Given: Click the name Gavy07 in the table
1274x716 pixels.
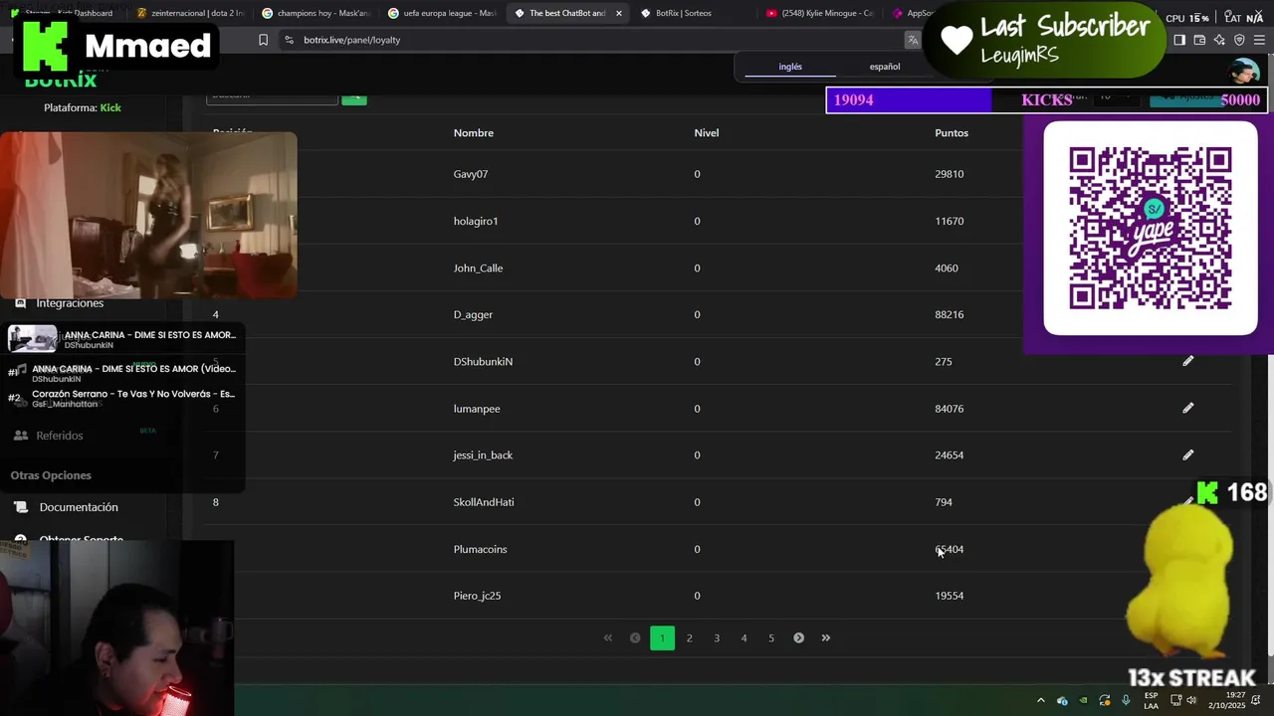Looking at the screenshot, I should pos(471,174).
